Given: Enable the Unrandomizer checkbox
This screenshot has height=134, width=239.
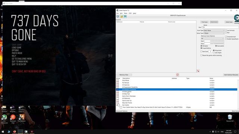Looking at the screenshot, I should pos(226,37).
